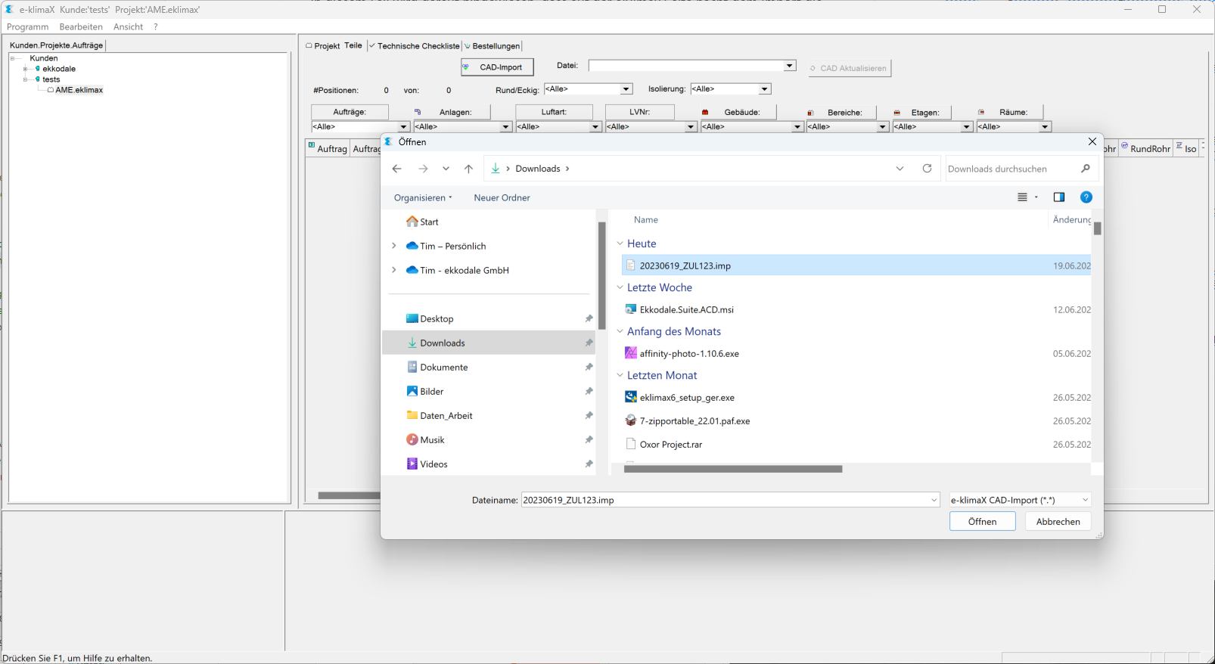
Task: Collapse the Heute group
Action: tap(620, 244)
